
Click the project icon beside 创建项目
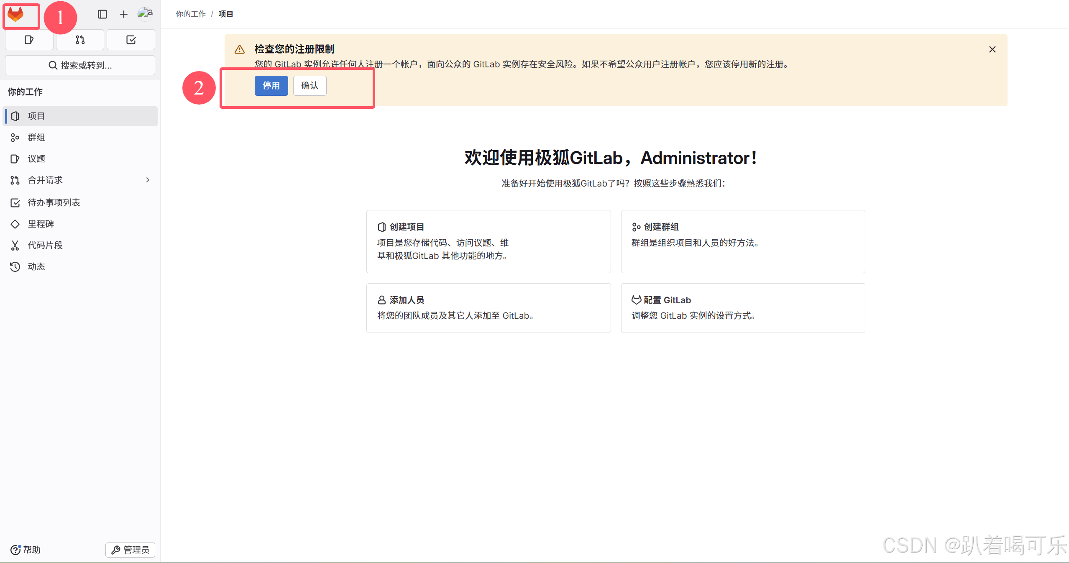(381, 227)
